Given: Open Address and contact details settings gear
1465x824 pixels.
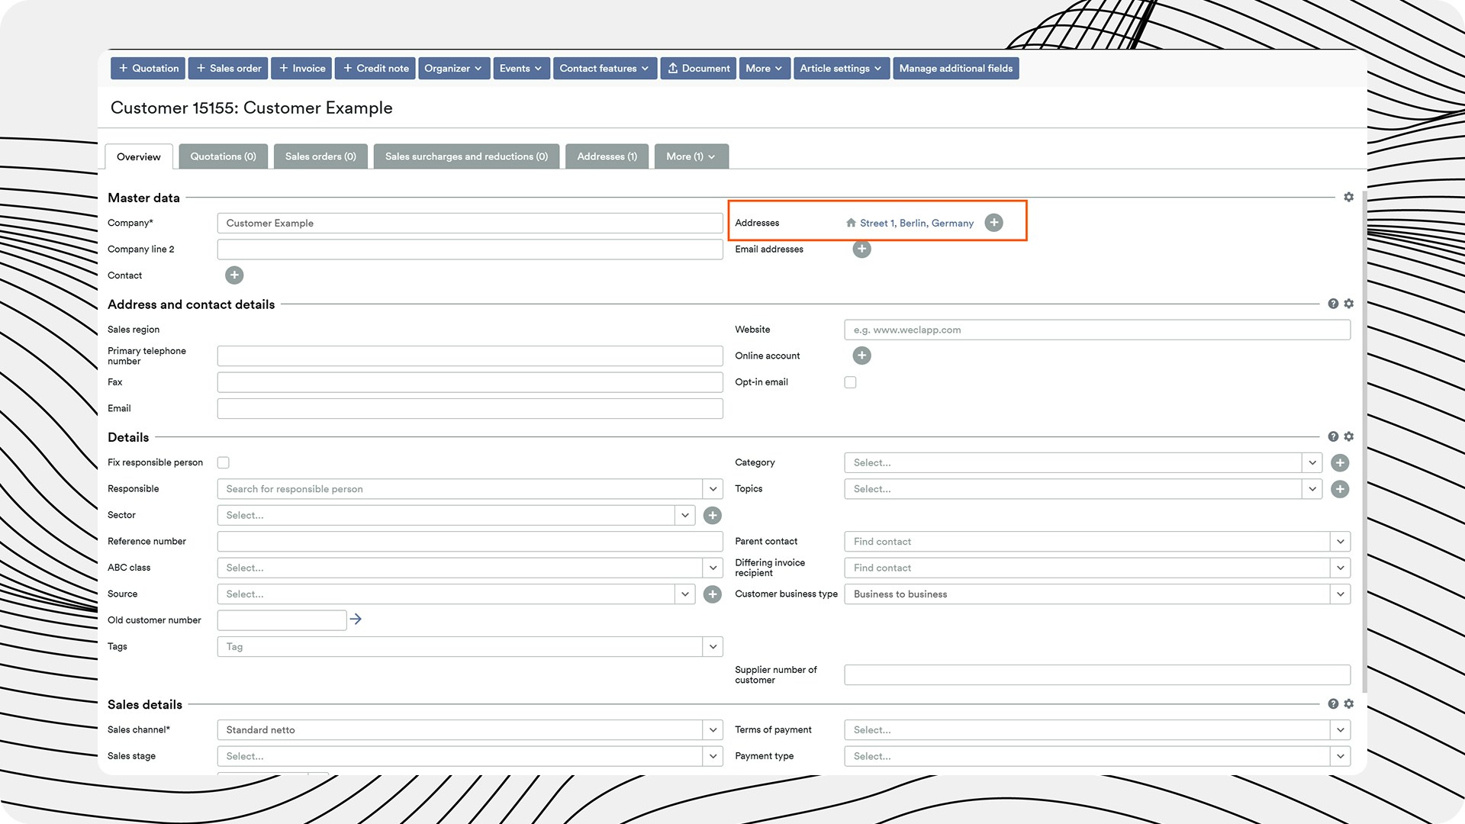Looking at the screenshot, I should (x=1348, y=304).
